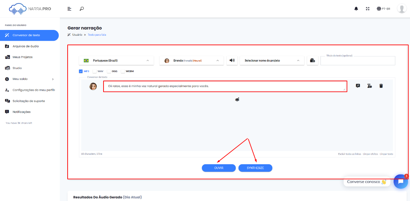Open the Selecionar nome do projeto dropdown

(272, 61)
